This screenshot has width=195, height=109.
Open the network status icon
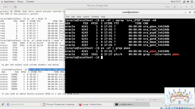point(184,2)
